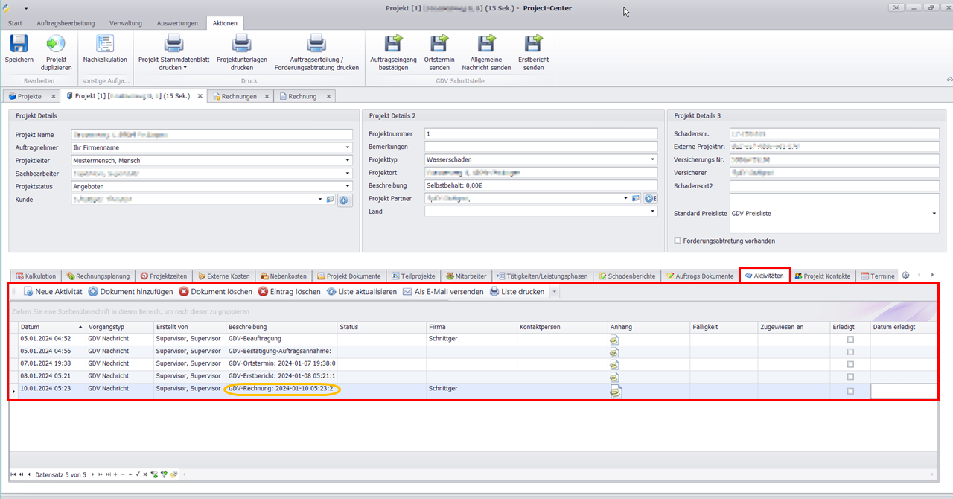Open the Schadenberichte tab
Image resolution: width=953 pixels, height=499 pixels.
click(627, 276)
